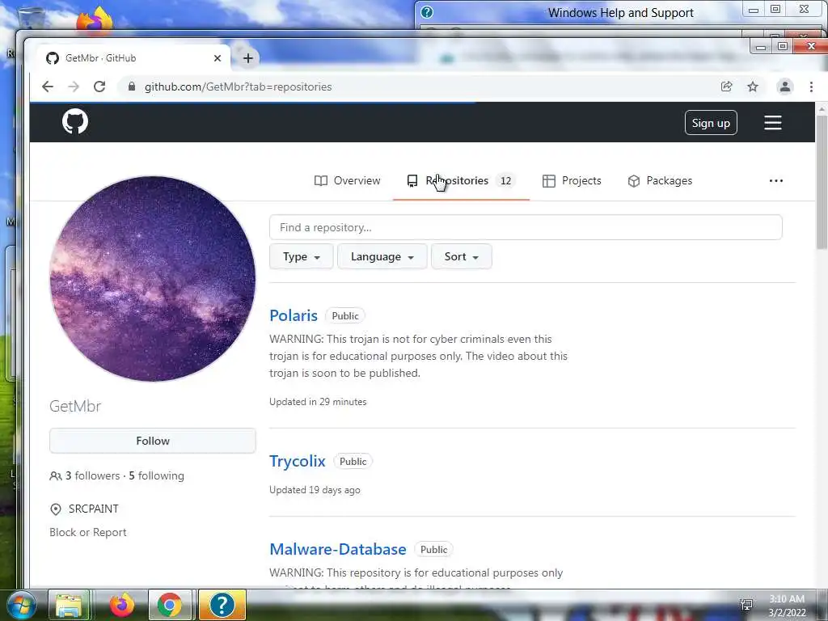828x621 pixels.
Task: Click the GitHub Octocat logo in header
Action: point(75,122)
